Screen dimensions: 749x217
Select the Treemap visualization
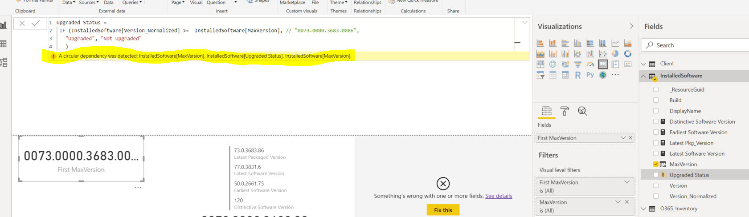540,64
